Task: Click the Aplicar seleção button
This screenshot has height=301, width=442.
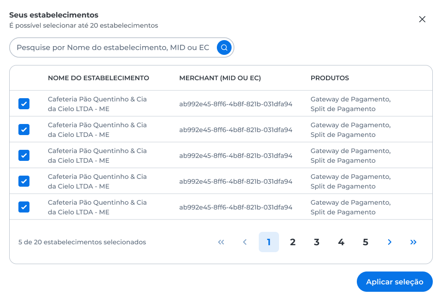Action: 395,282
